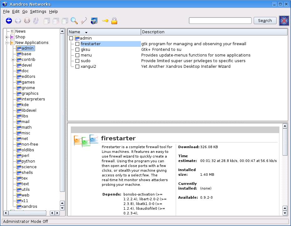291x226 pixels.
Task: Check the xangui2 package checkbox
Action: [x=77, y=67]
